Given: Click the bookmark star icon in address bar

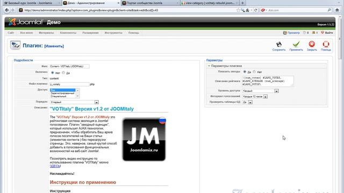Looking at the screenshot, I should (238, 10).
